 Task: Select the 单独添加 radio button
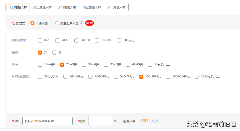(x=32, y=23)
